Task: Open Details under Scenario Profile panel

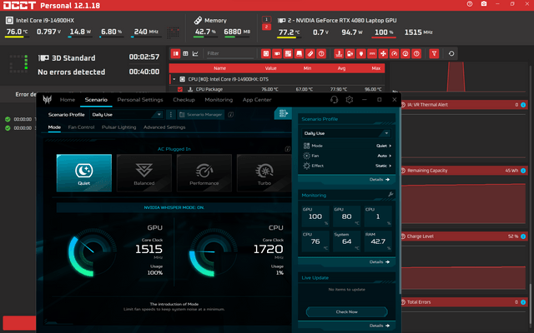Action: coord(380,180)
